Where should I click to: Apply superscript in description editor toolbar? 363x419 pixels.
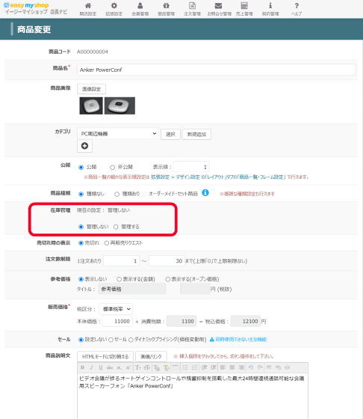[x=128, y=367]
